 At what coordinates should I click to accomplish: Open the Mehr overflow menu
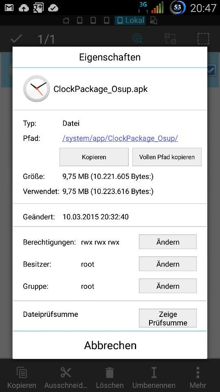[198, 373]
